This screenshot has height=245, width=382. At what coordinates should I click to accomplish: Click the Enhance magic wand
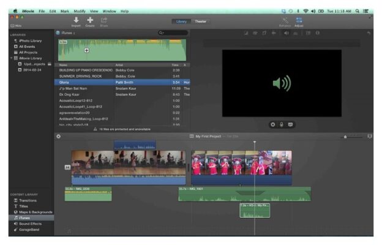285,22
